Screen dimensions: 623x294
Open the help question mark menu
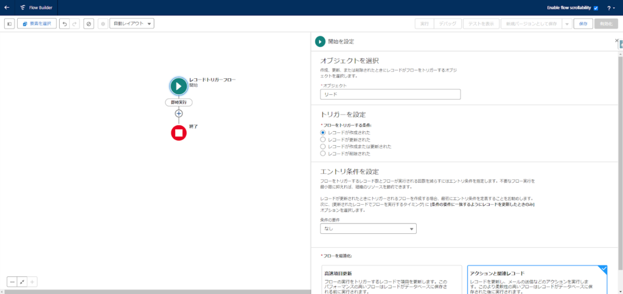[608, 8]
